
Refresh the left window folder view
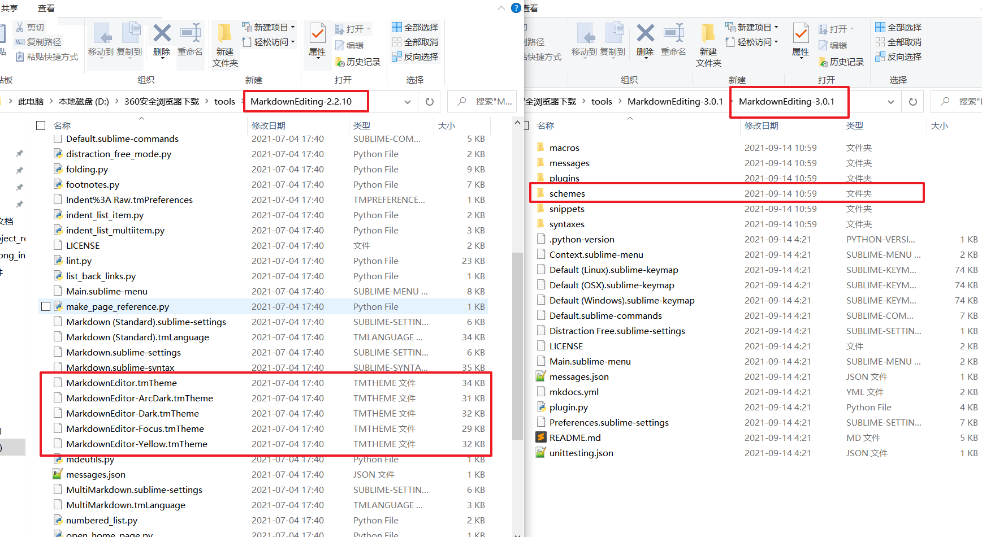[x=430, y=102]
